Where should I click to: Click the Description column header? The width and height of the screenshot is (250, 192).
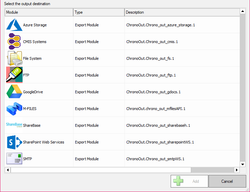(182, 12)
